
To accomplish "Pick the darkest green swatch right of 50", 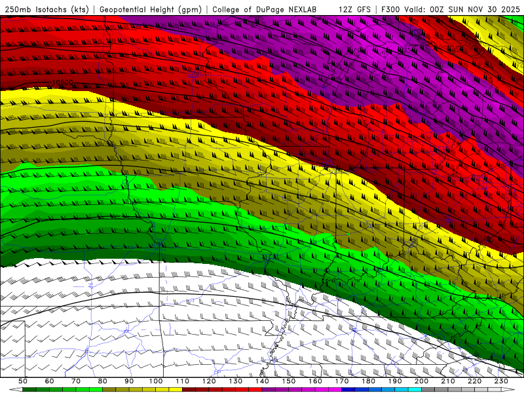I will (x=29, y=390).
